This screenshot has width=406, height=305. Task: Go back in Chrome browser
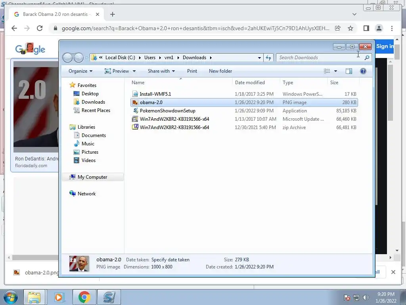coord(14,28)
